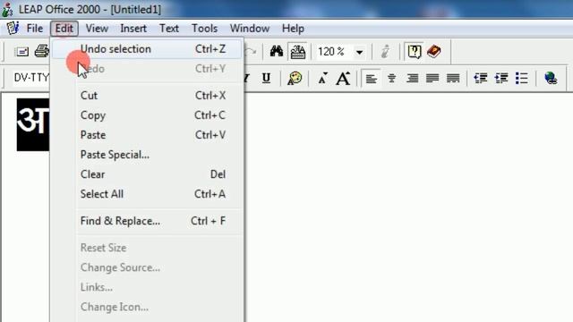Click the increase indent icon

pyautogui.click(x=501, y=78)
